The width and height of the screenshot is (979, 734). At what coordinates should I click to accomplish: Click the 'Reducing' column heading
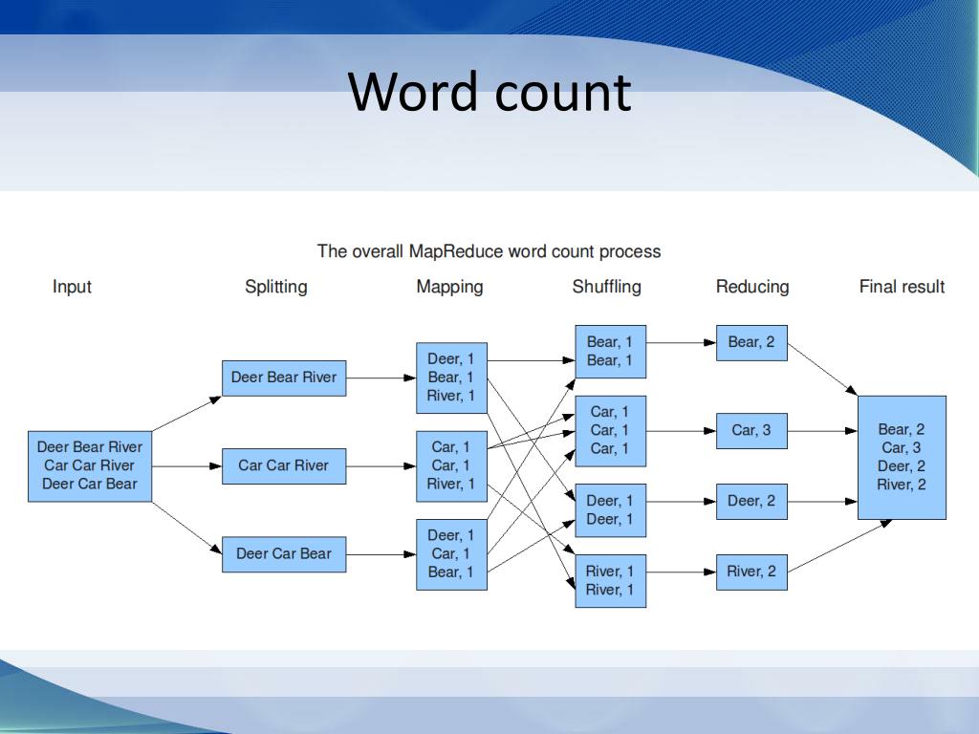click(752, 287)
